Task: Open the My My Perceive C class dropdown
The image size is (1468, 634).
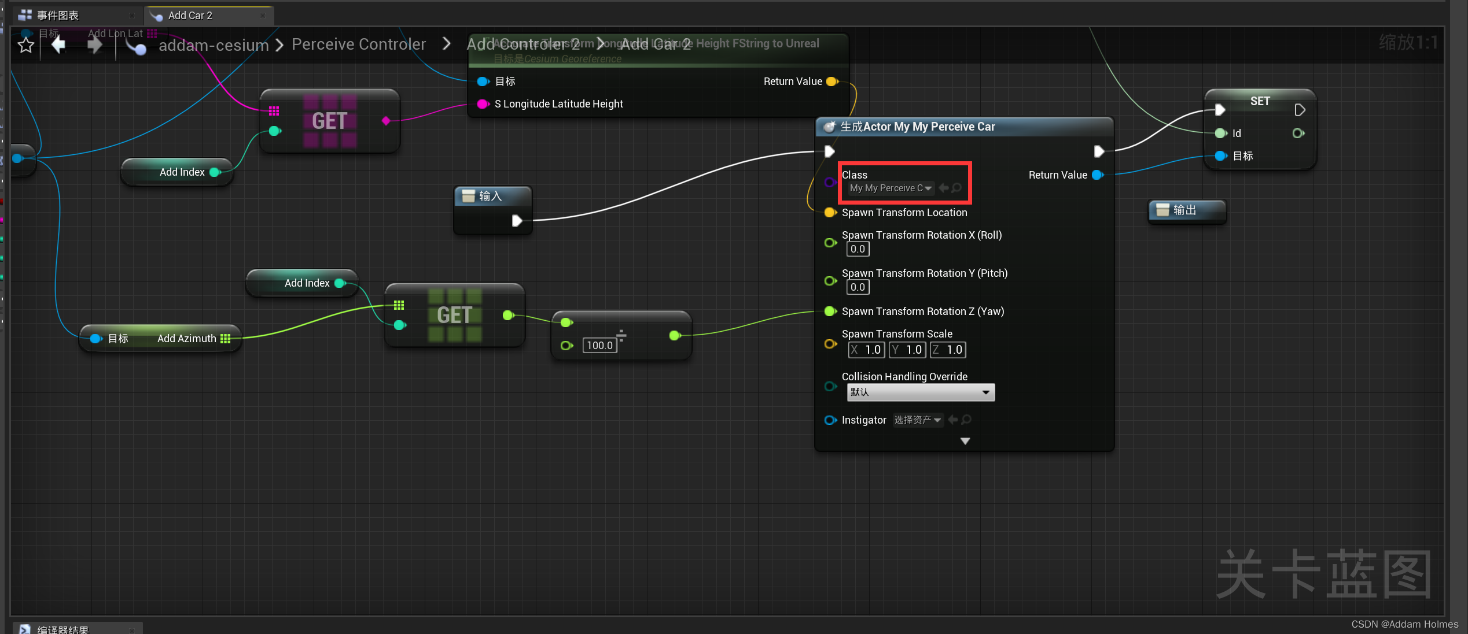Action: coord(890,188)
